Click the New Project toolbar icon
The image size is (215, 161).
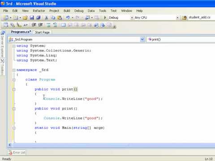6,17
